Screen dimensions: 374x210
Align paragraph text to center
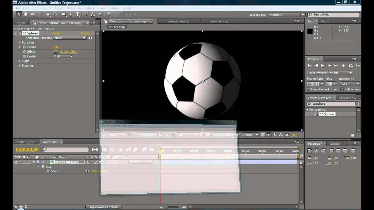316,151
